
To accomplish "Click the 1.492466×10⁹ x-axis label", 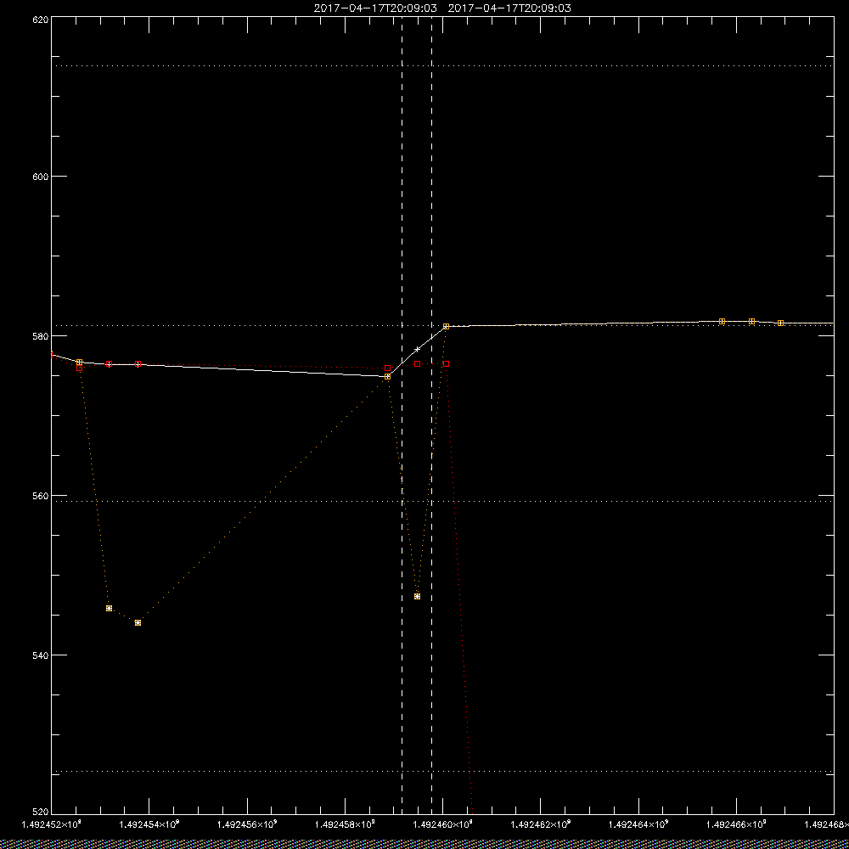I will click(x=737, y=824).
